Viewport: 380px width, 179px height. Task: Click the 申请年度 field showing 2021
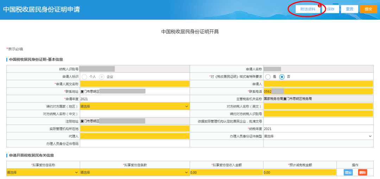click(135, 99)
